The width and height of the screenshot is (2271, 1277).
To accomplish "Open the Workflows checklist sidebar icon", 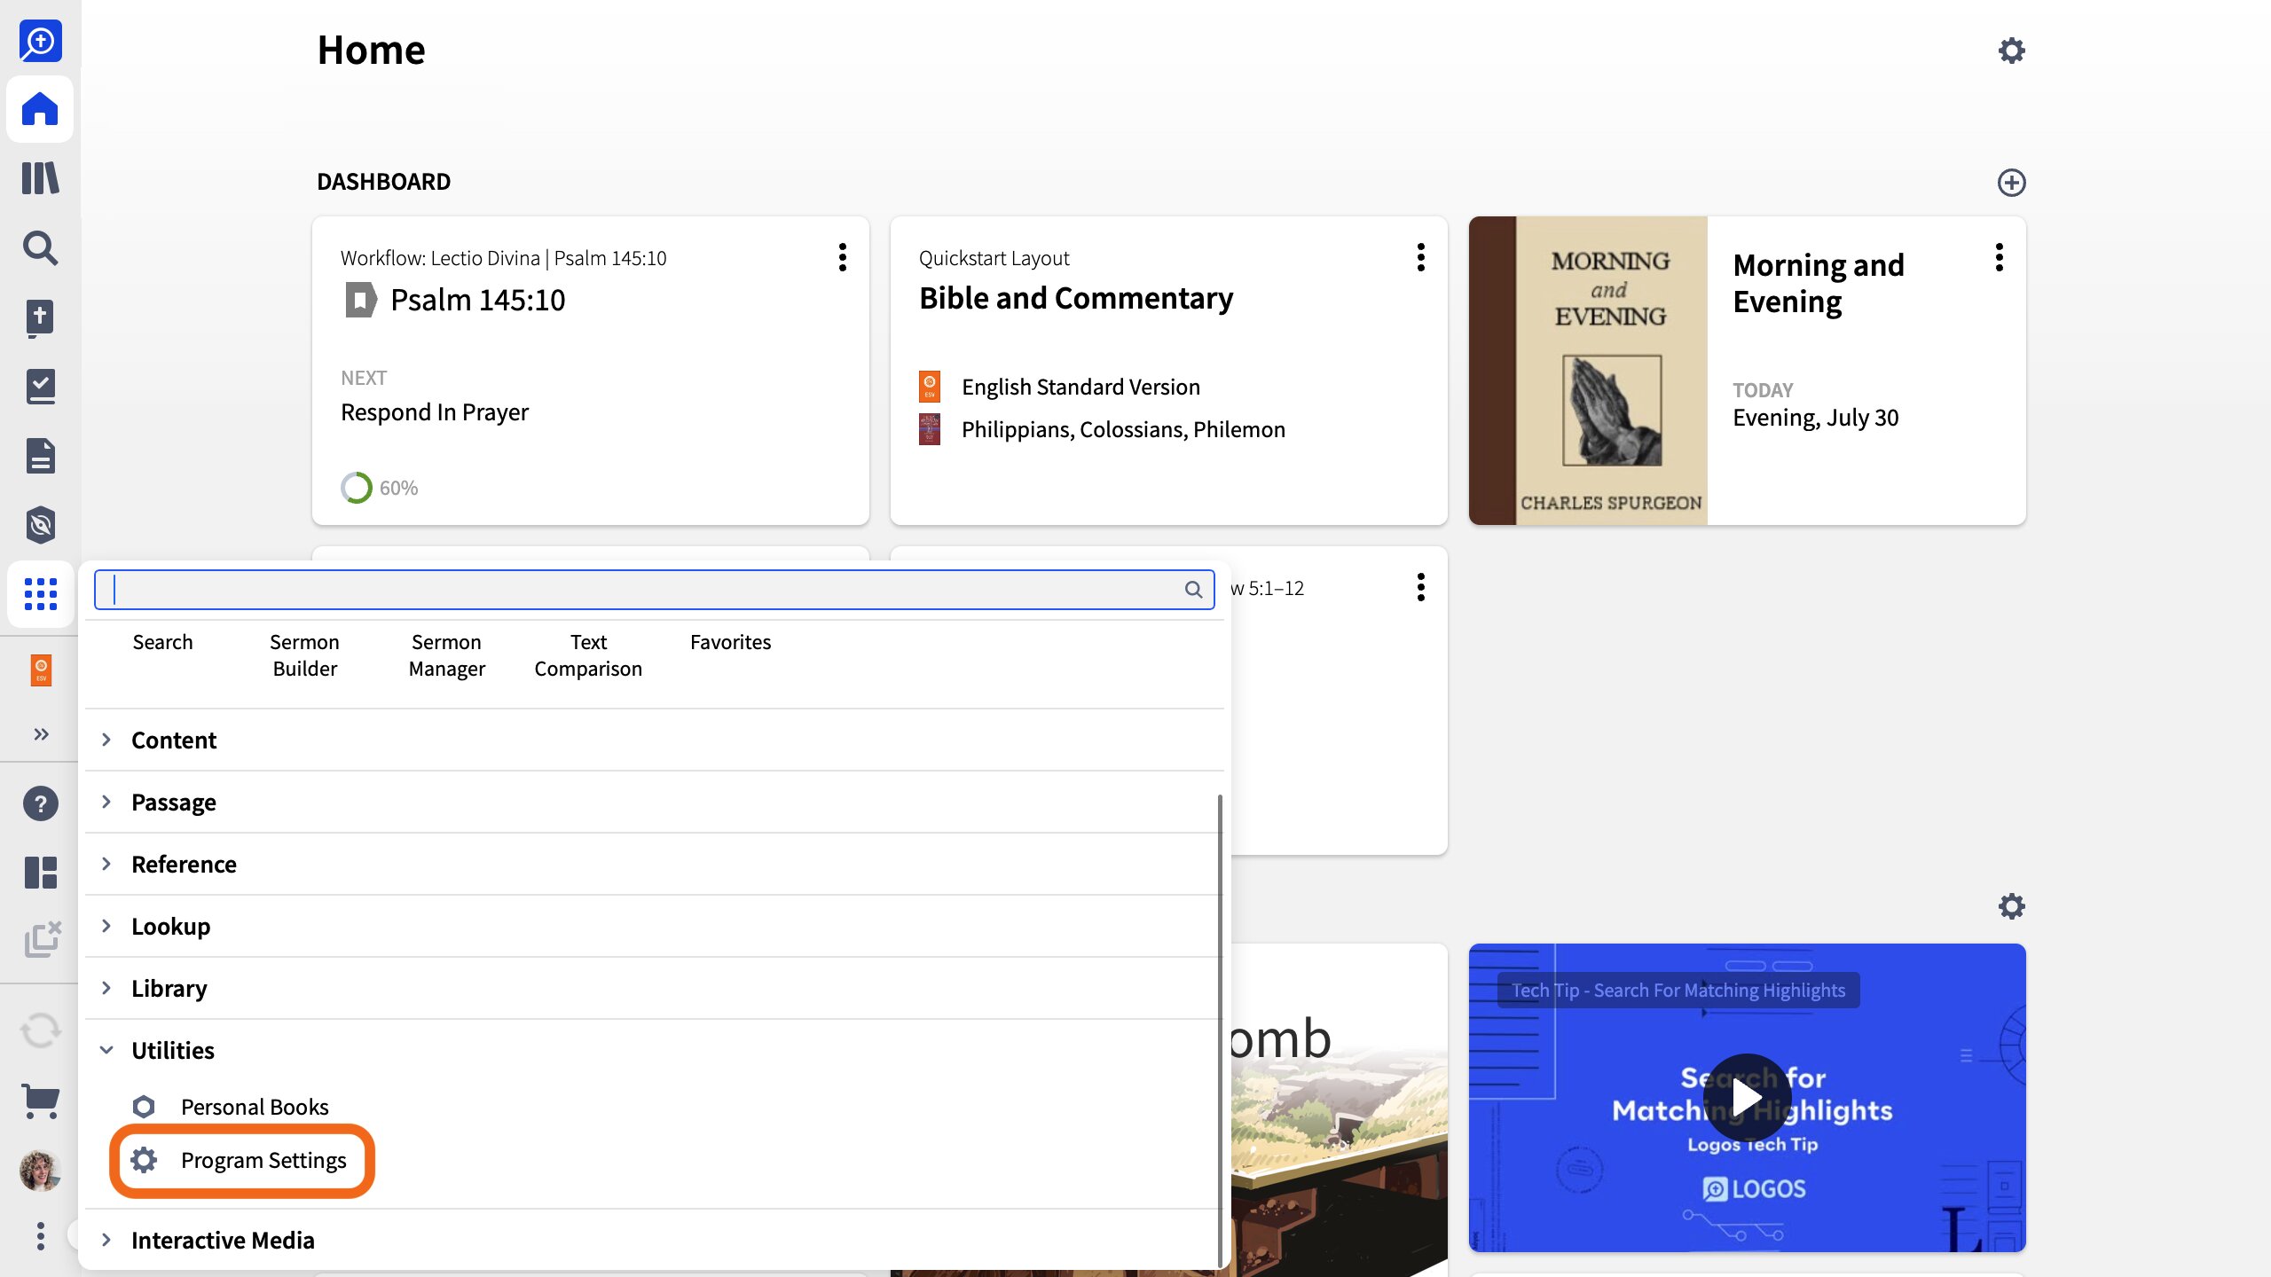I will (x=40, y=387).
